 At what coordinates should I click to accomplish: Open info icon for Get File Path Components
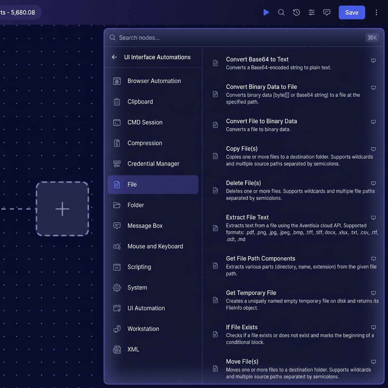(x=373, y=259)
